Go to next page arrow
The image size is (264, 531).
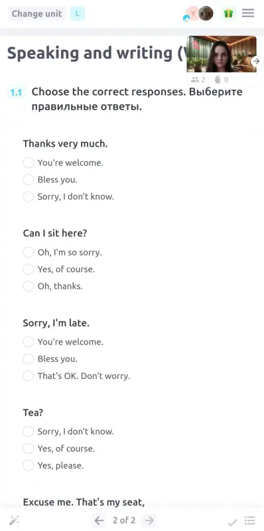[149, 520]
